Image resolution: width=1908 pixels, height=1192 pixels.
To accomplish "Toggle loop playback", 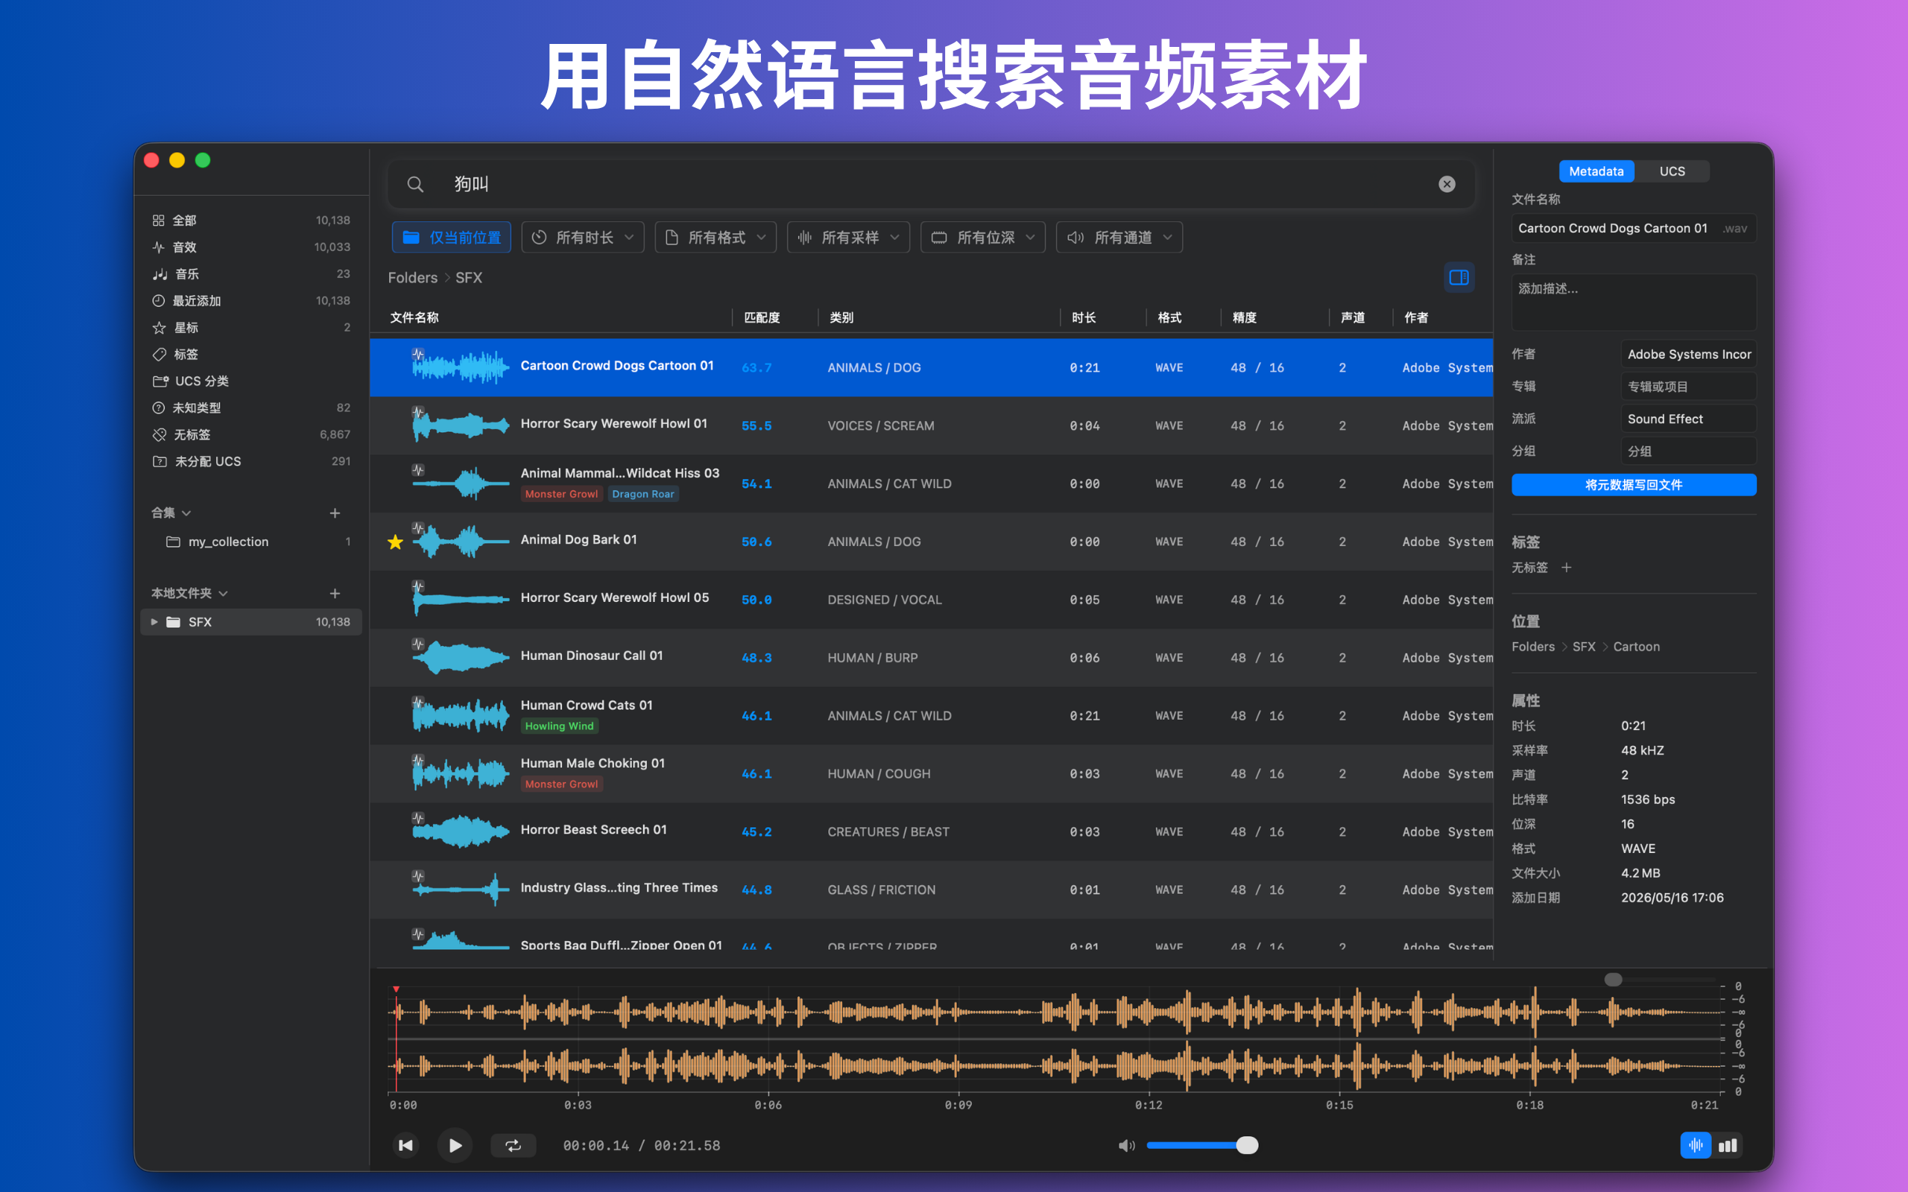I will point(514,1146).
